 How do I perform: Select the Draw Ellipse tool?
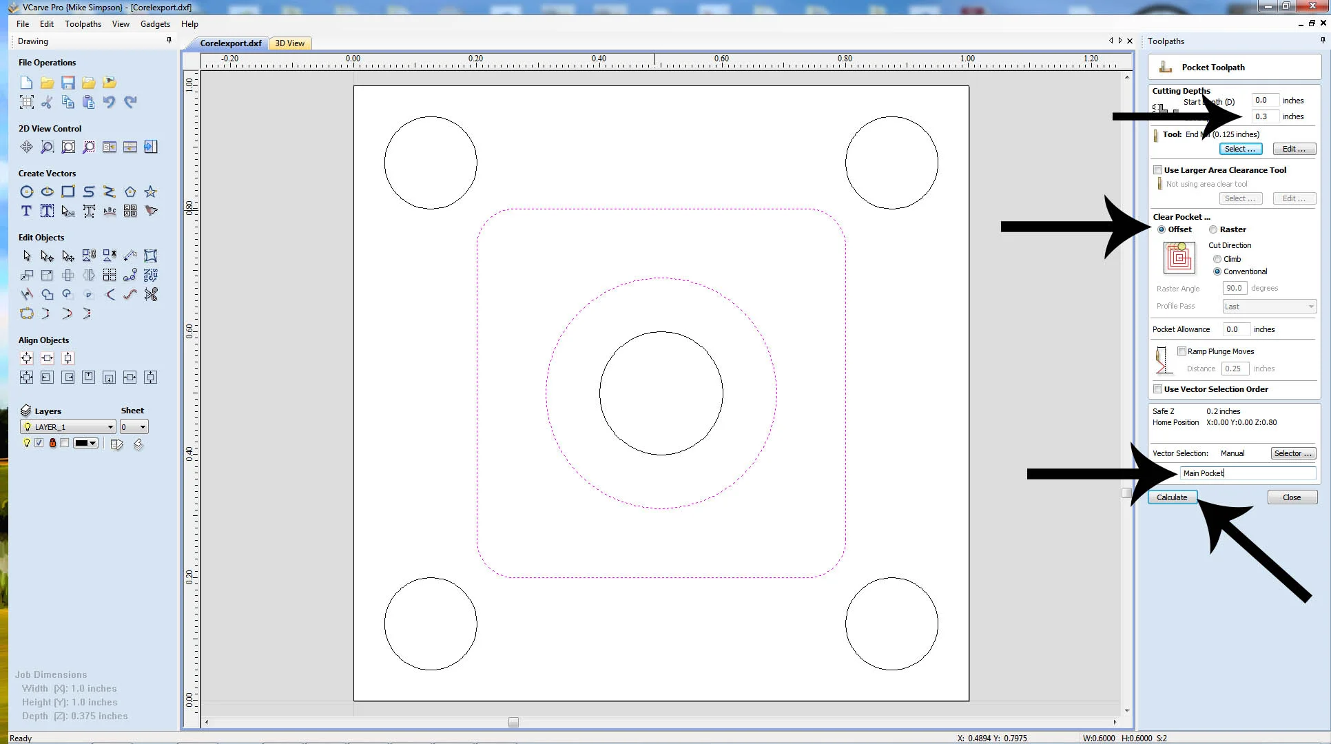point(47,192)
